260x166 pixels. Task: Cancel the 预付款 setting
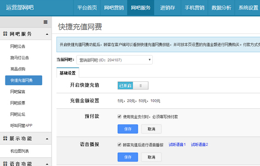[151, 129]
